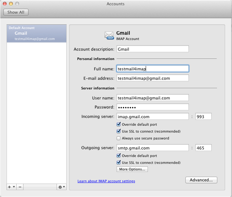The width and height of the screenshot is (232, 197).
Task: Click the Show All button
Action: click(x=16, y=12)
